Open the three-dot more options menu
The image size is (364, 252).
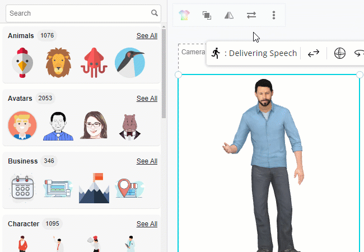(273, 15)
